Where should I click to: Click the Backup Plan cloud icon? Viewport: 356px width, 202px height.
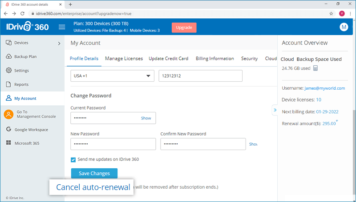[8, 56]
